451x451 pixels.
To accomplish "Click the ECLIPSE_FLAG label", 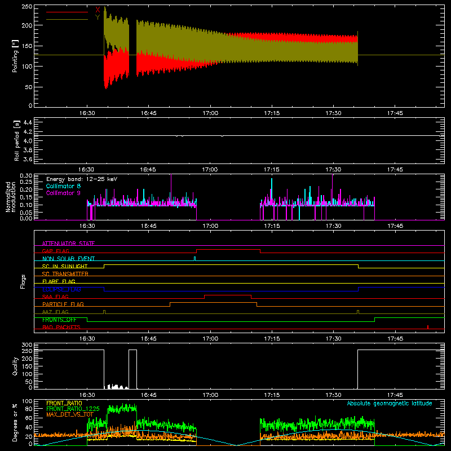I will click(x=61, y=289).
